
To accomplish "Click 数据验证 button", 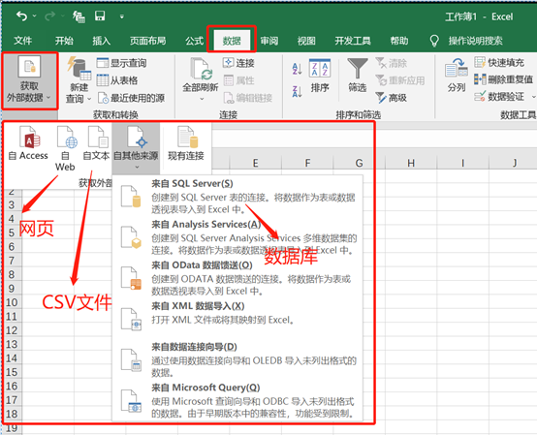I will pyautogui.click(x=499, y=97).
